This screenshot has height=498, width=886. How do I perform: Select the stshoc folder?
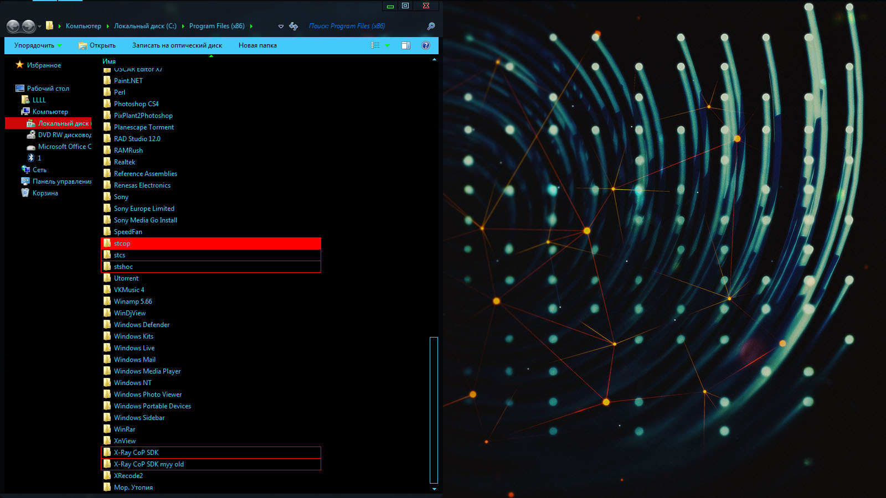[211, 267]
